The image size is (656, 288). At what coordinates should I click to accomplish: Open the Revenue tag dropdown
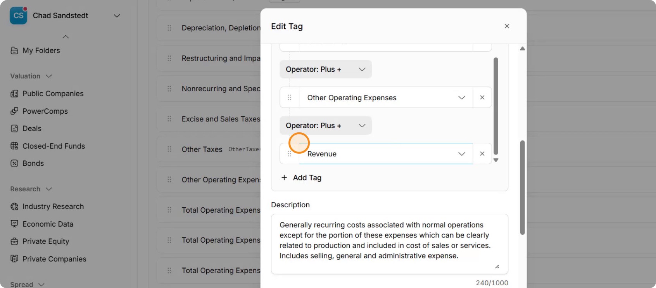[x=386, y=154]
